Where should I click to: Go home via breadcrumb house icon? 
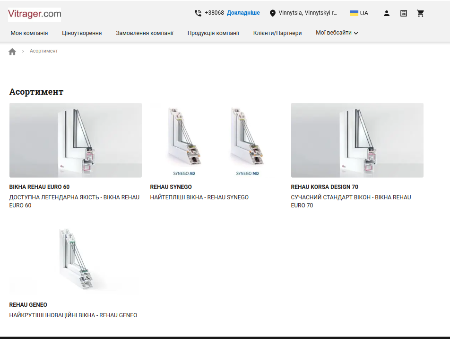pyautogui.click(x=12, y=52)
